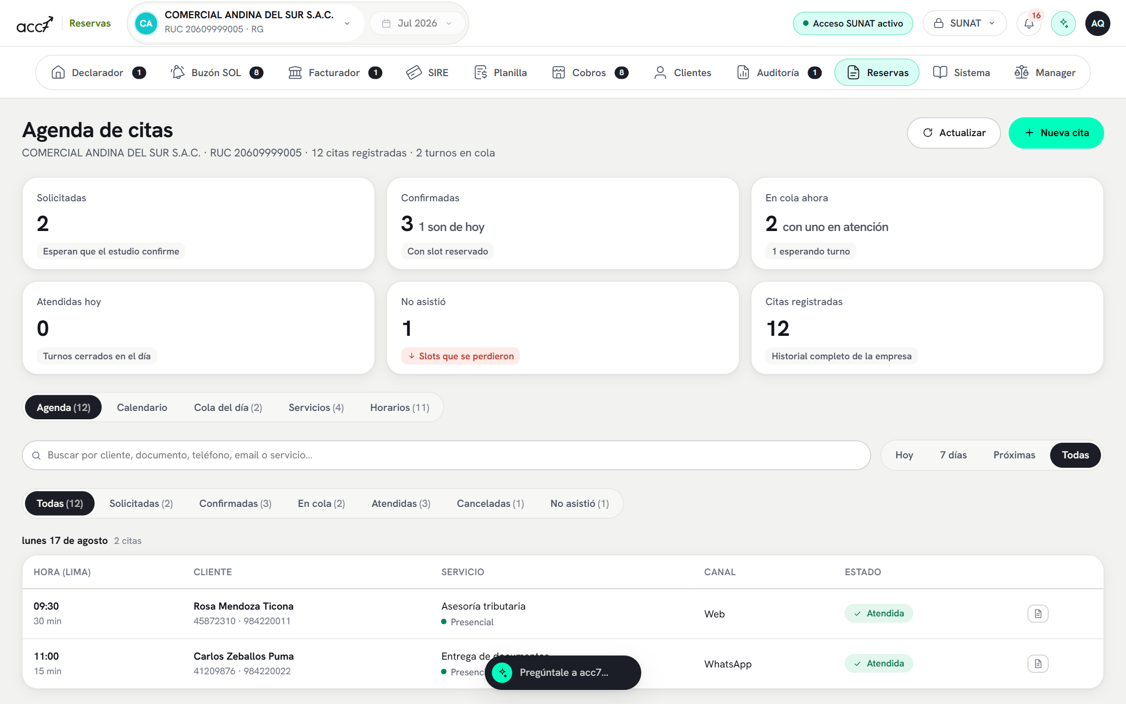
Task: Open the Pregúntale a acc7 assistant
Action: coord(563,672)
